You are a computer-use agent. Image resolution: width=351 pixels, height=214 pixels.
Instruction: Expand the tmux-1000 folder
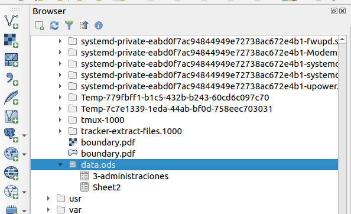point(60,120)
